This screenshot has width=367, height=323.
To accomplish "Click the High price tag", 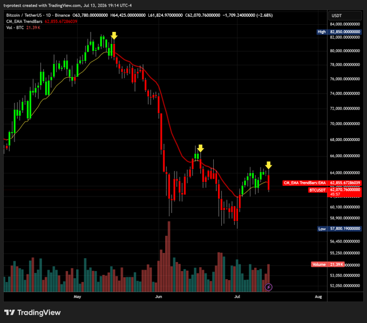I will click(x=322, y=32).
